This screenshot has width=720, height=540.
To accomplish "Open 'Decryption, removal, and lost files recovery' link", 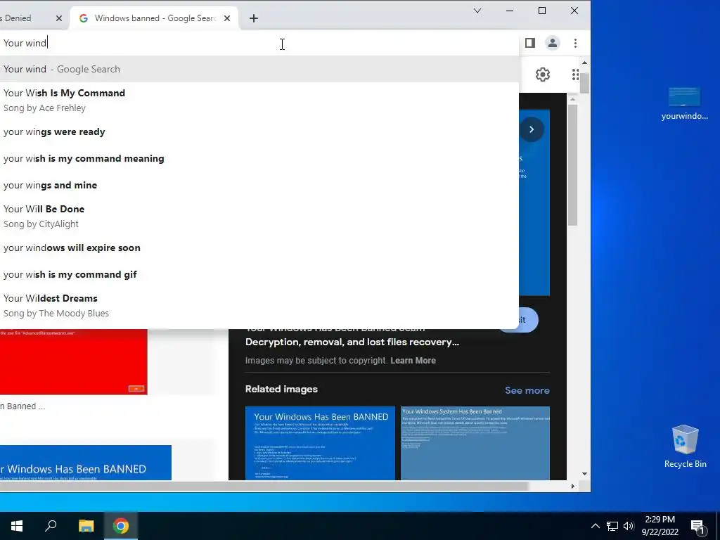I will [352, 342].
